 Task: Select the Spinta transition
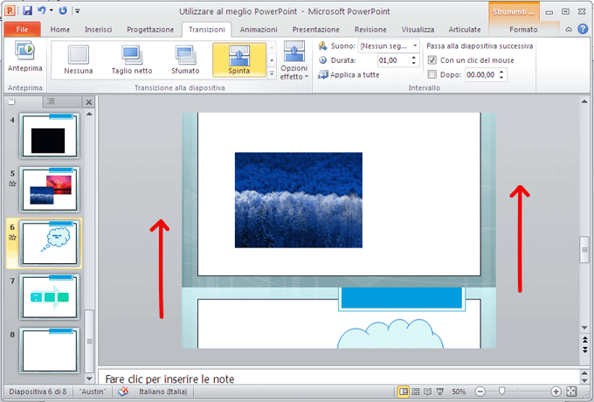click(239, 60)
